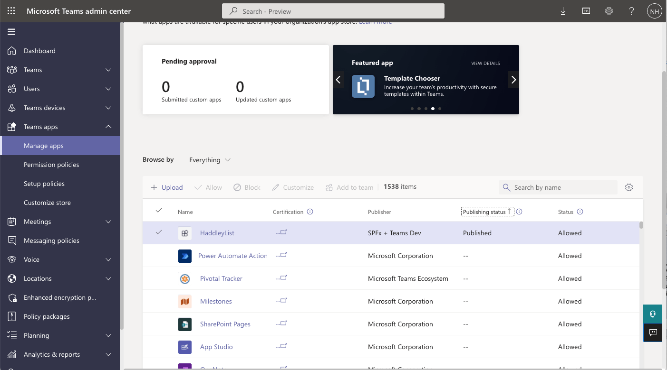667x370 pixels.
Task: Open the settings gear in top bar
Action: [609, 11]
